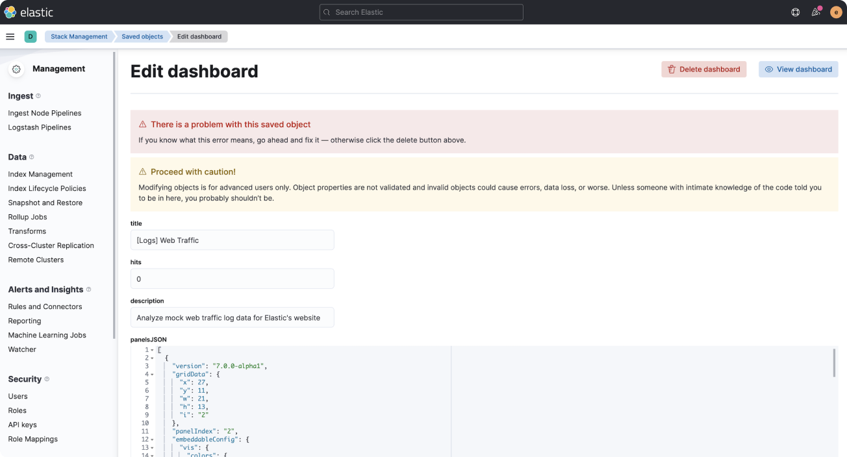847x457 pixels.
Task: Go to Stack Management breadcrumb
Action: pos(78,36)
